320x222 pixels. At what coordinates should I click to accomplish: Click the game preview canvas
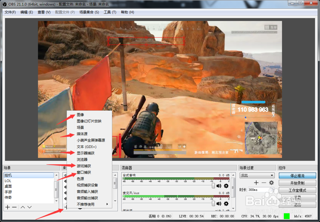(160, 89)
